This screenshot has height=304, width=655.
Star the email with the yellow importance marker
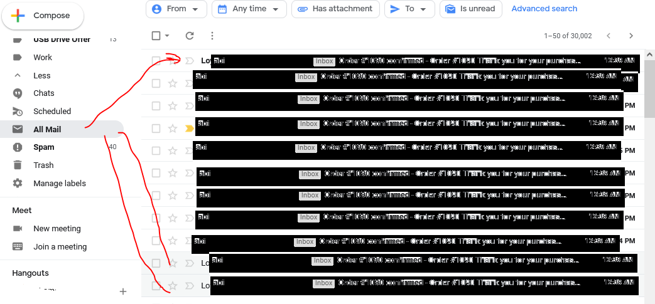(x=173, y=129)
